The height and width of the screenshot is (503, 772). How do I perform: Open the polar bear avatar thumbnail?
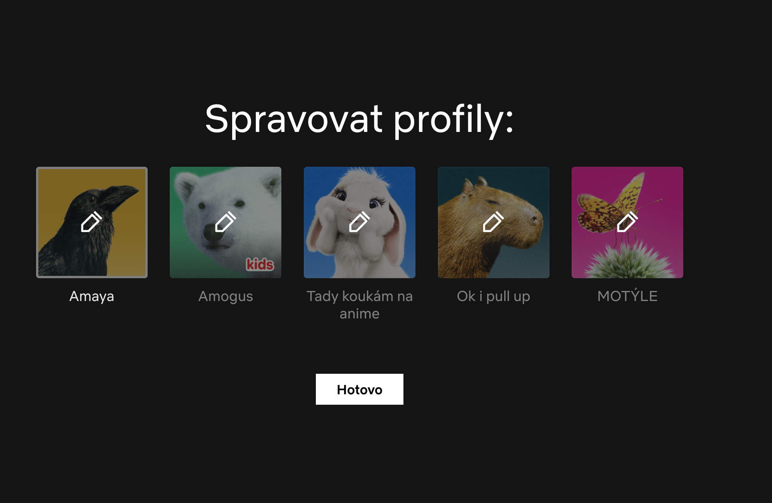click(226, 222)
